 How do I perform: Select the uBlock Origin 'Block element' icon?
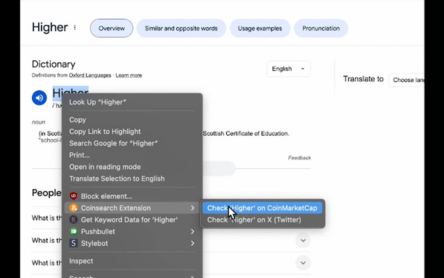[73, 196]
